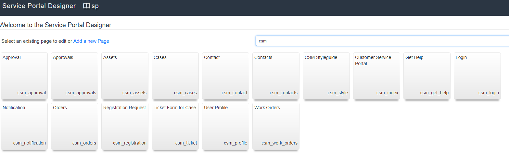
Task: Focus the page search field containing csm
Action: (x=382, y=41)
